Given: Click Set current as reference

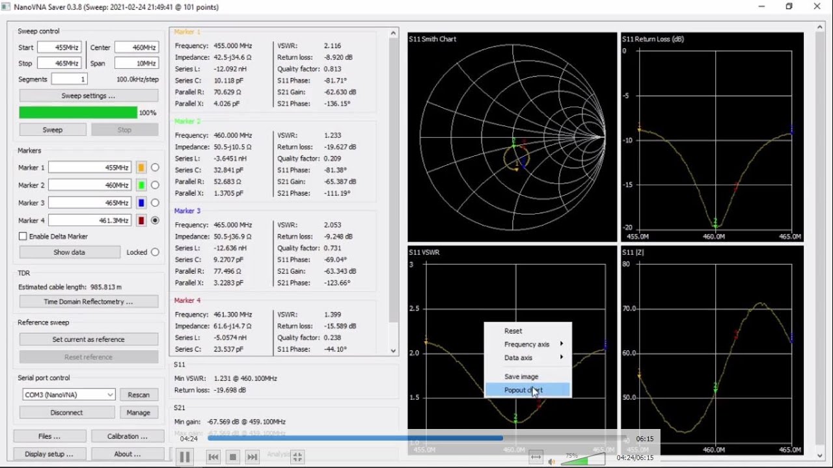Looking at the screenshot, I should (89, 339).
